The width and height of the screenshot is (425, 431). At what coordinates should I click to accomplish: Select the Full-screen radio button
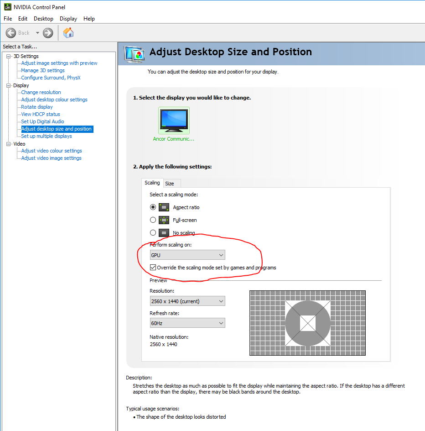(153, 220)
